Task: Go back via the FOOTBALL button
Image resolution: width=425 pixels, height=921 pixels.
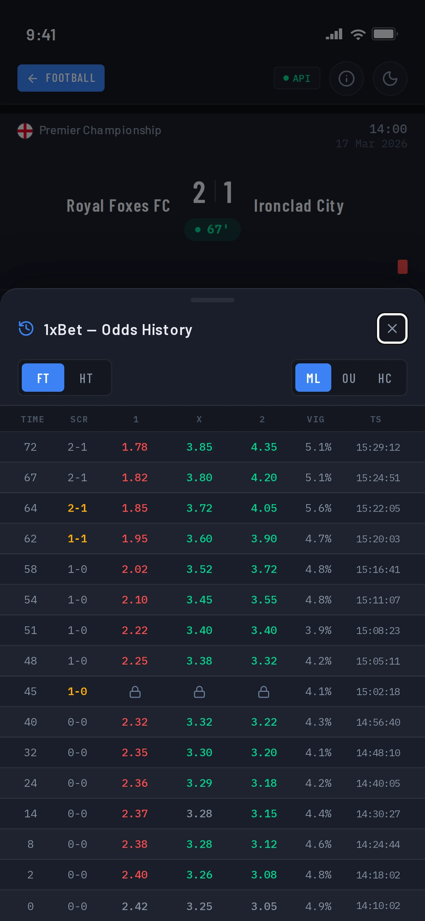Action: coord(61,78)
